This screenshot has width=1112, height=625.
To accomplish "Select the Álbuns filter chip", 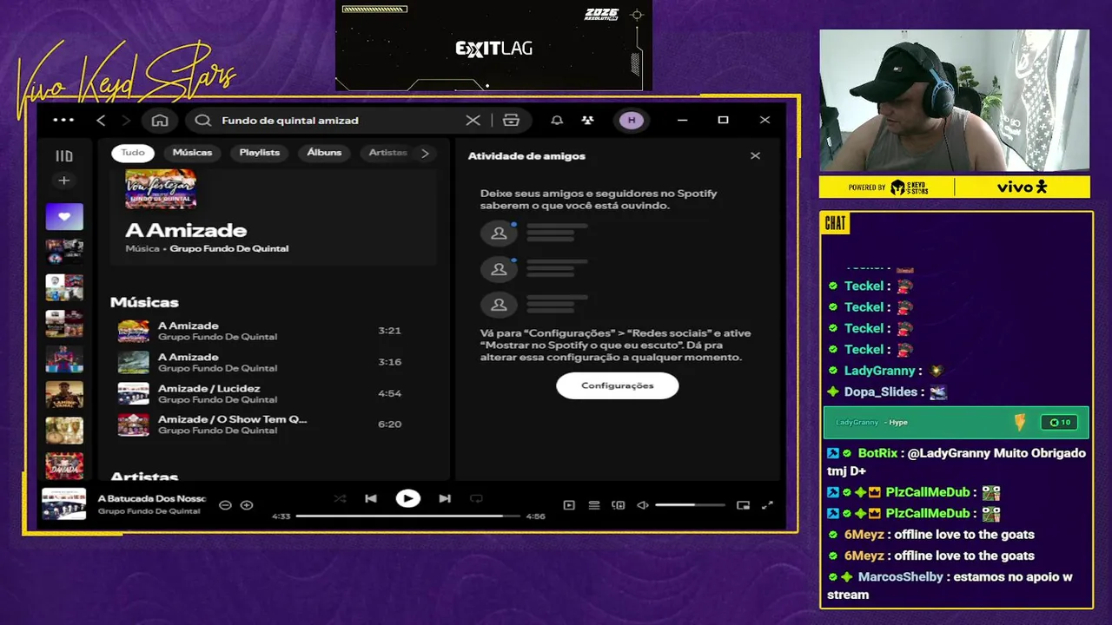I will 324,153.
